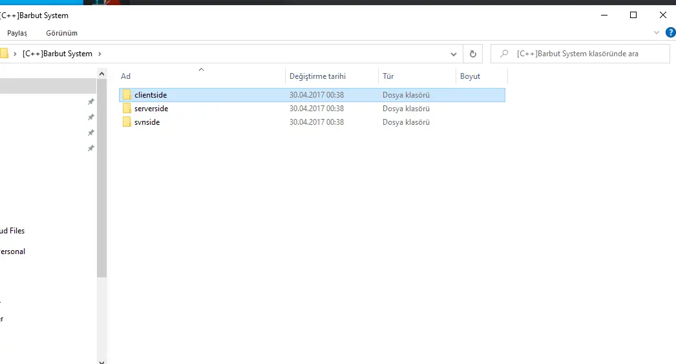This screenshot has width=676, height=364.
Task: Focus the Barbut System search field
Action: 585,54
